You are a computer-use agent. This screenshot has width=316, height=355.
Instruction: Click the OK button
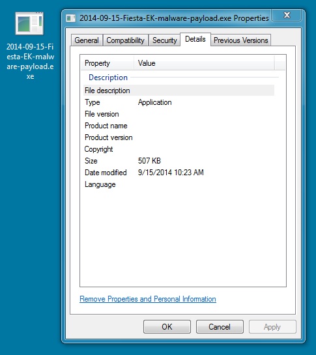point(167,327)
